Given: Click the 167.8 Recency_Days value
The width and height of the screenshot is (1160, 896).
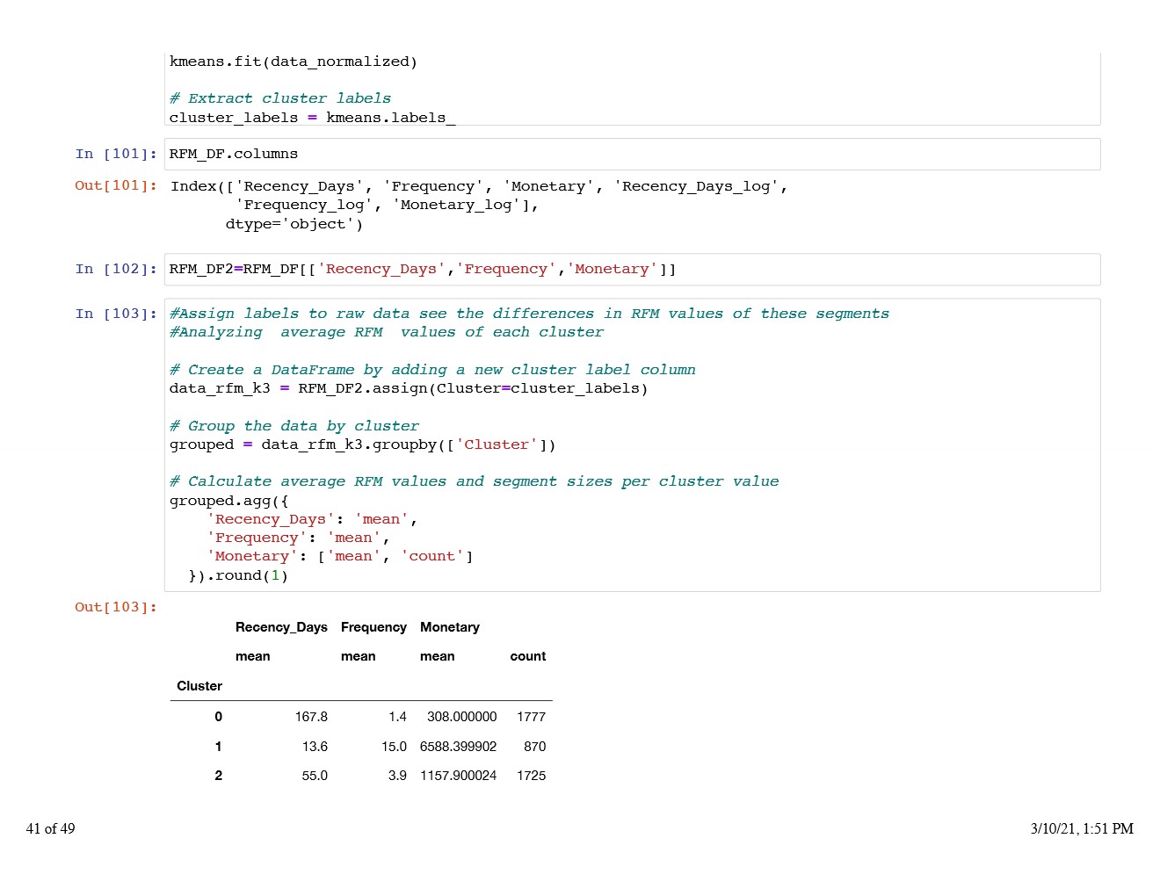Looking at the screenshot, I should [x=311, y=717].
